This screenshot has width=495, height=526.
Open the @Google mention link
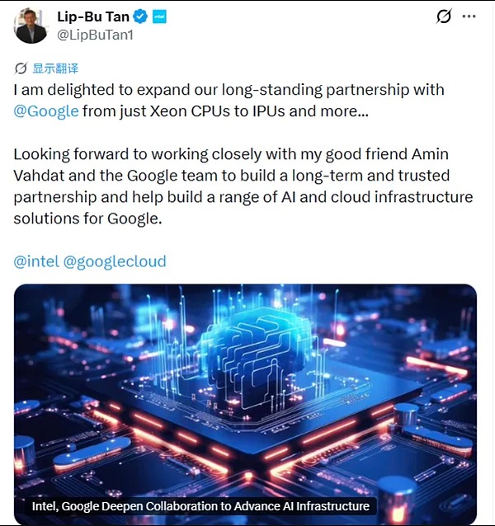click(46, 111)
